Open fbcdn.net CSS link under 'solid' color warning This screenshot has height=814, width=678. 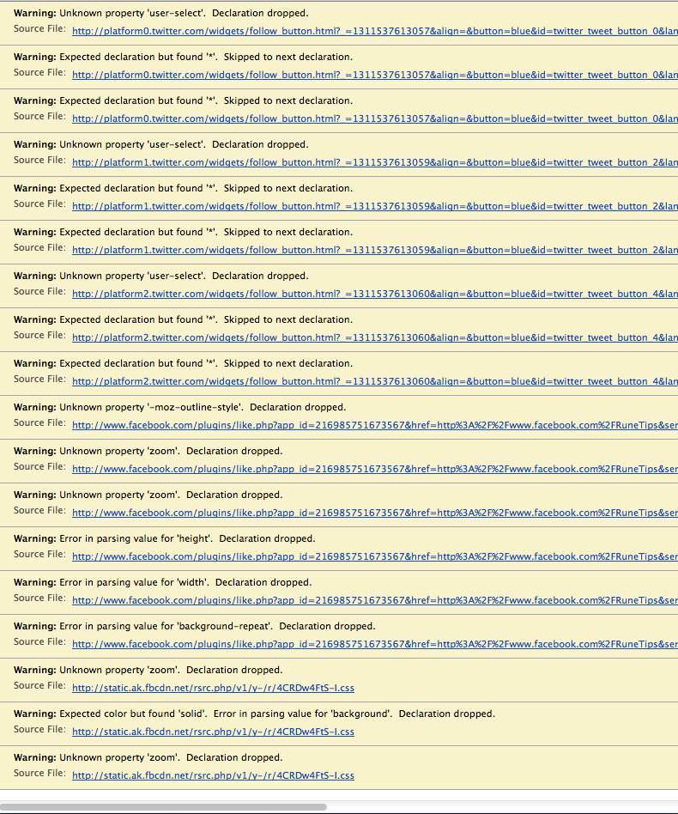[x=213, y=732]
